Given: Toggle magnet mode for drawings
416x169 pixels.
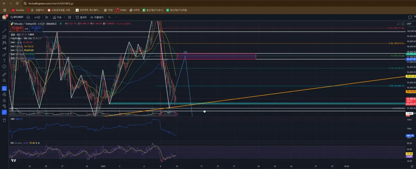Looking at the screenshot, I should (x=4, y=88).
